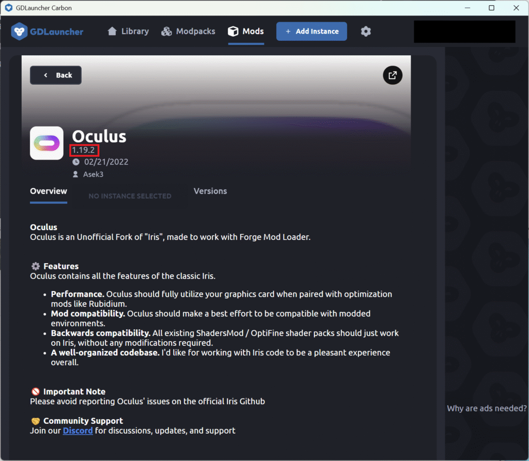Click the Library house icon
This screenshot has height=461, width=529.
112,31
